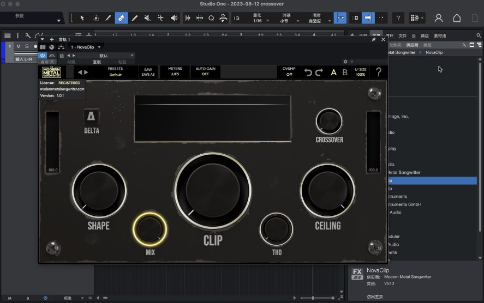Select the Mute tool
This screenshot has height=303, width=484.
pos(147,18)
